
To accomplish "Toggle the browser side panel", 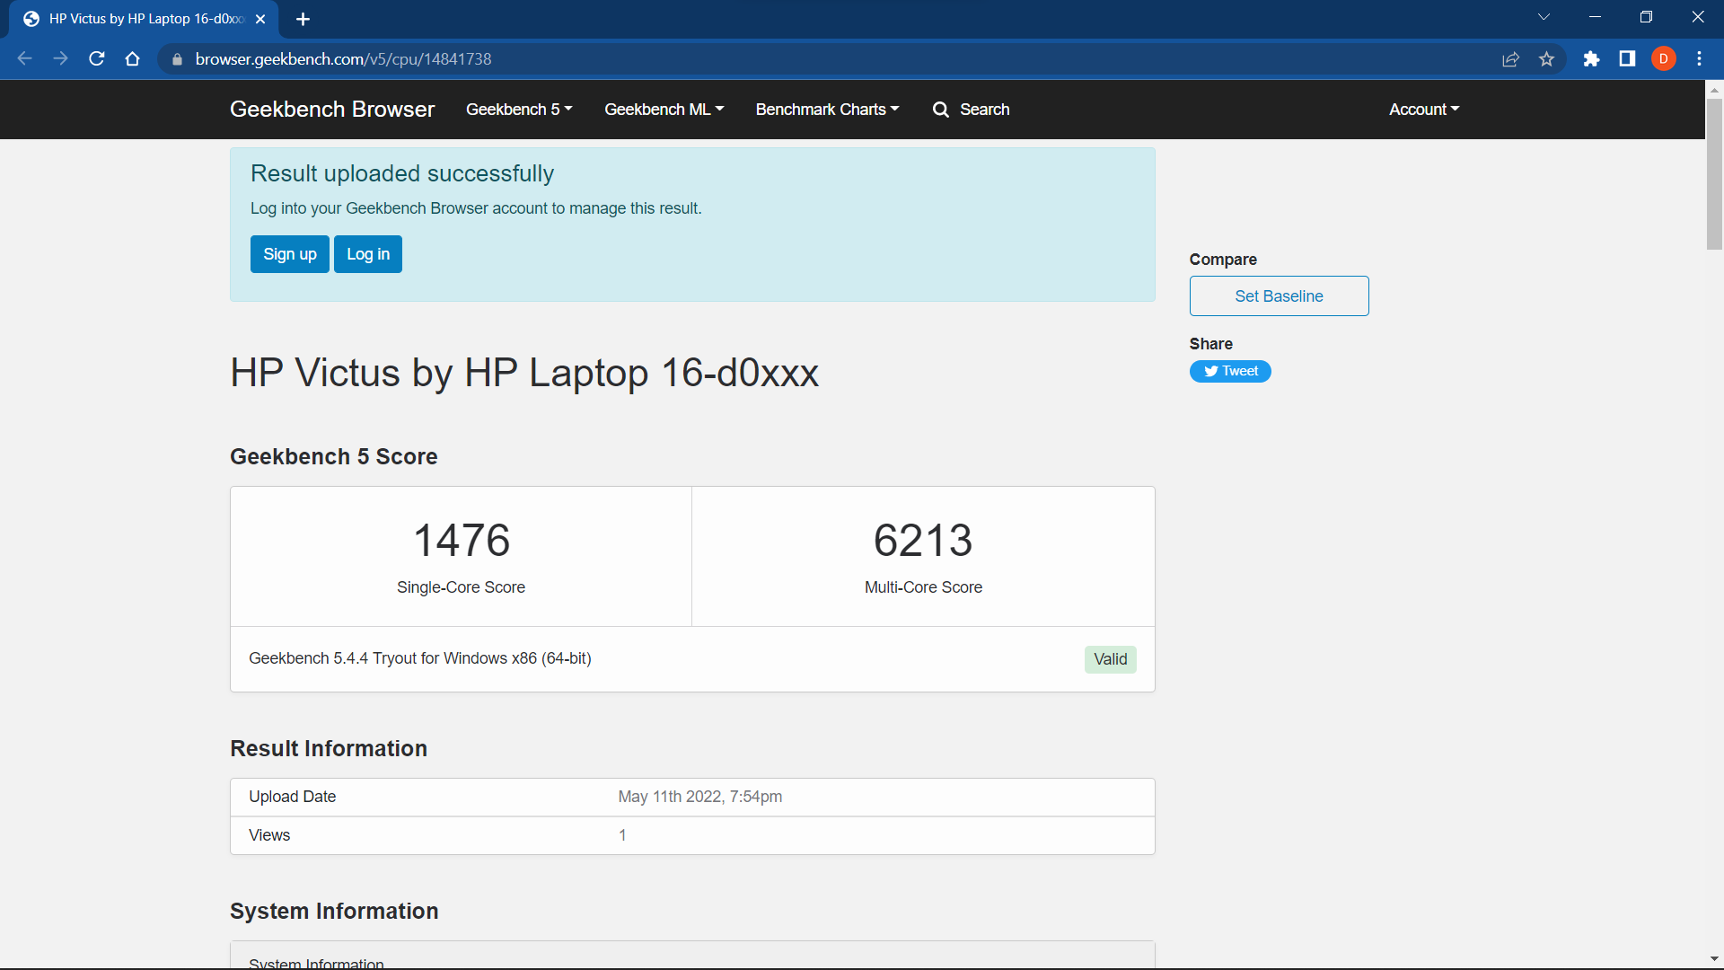I will coord(1627,59).
